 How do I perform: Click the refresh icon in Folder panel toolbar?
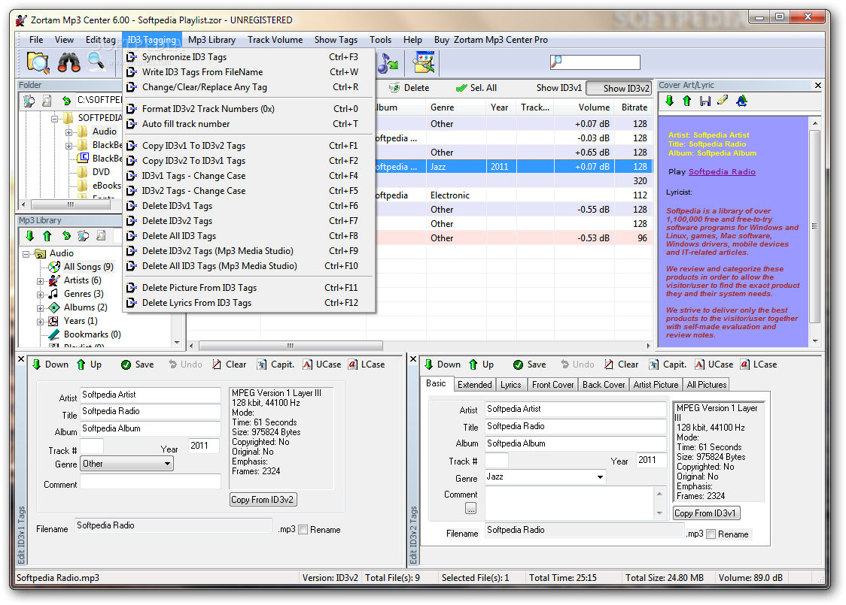pos(65,100)
